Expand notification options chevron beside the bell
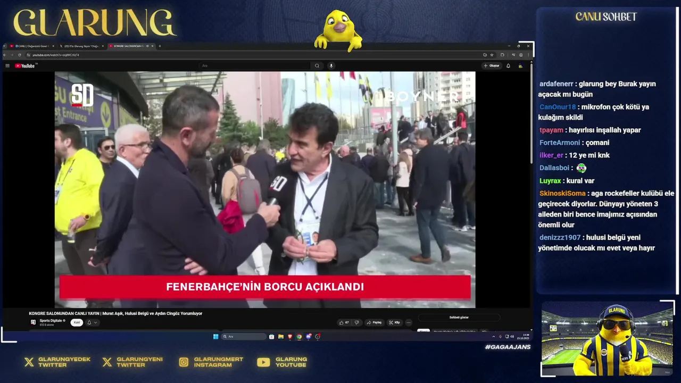Image resolution: width=681 pixels, height=383 pixels. [95, 322]
